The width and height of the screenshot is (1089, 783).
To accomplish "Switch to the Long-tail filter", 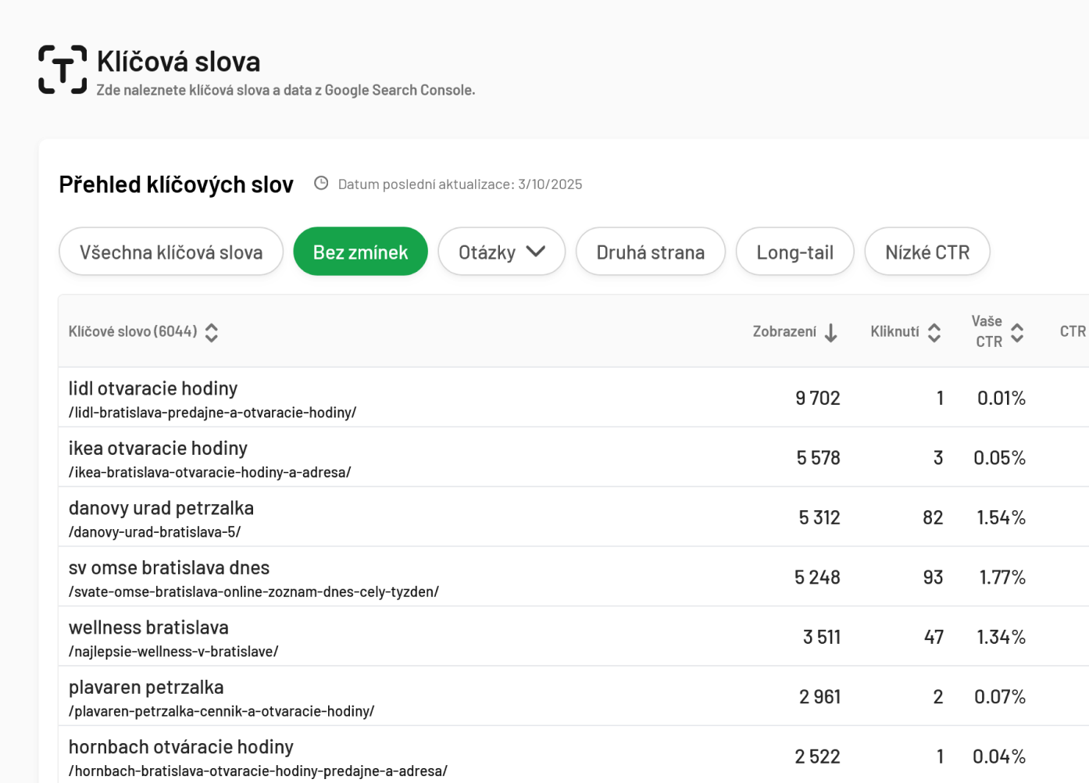I will pos(795,252).
